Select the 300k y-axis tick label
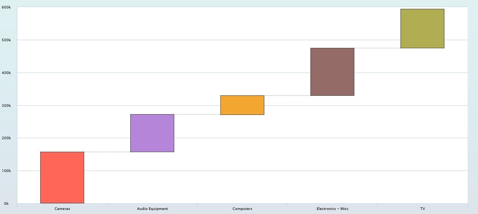Viewport: 478px width, 214px height. [6, 105]
